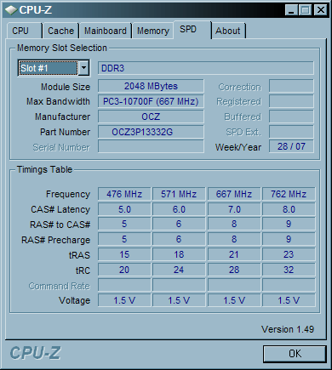Image resolution: width=332 pixels, height=370 pixels.
Task: Click the 5.0 CAS# Latency cell
Action: (x=124, y=209)
